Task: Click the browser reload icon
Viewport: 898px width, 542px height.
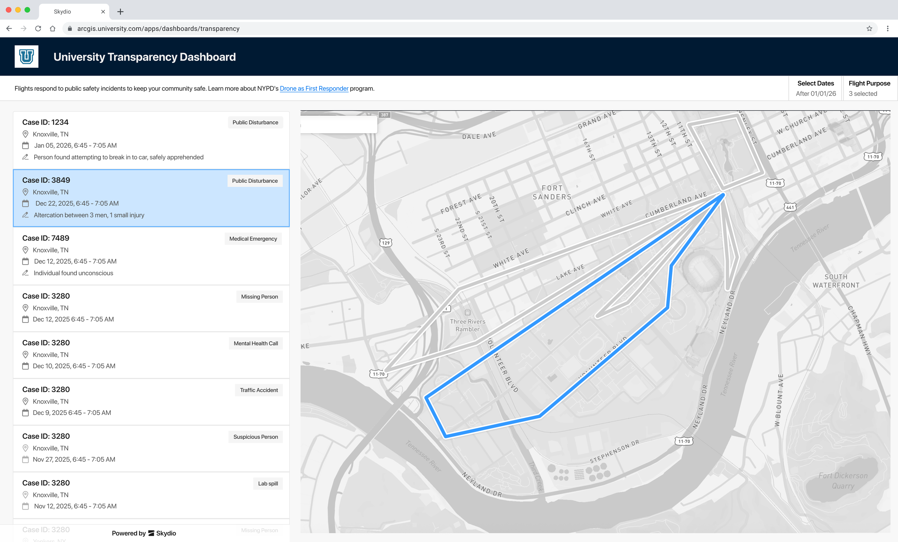Action: pos(38,28)
